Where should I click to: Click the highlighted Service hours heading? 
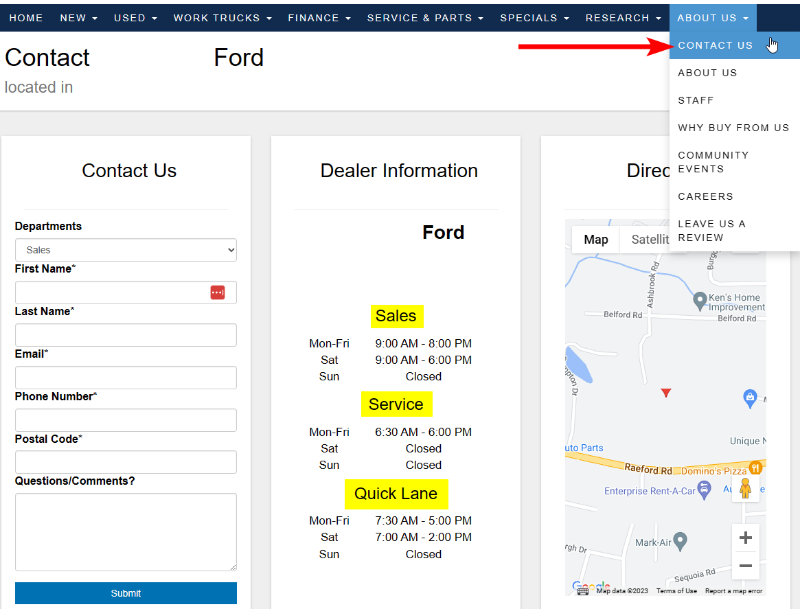[396, 404]
